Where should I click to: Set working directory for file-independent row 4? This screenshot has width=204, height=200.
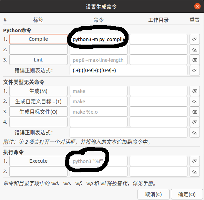(x=159, y=122)
